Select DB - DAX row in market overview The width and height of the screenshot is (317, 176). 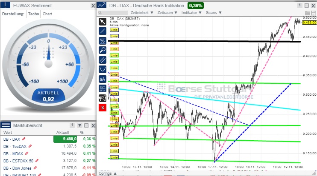[x=48, y=139]
